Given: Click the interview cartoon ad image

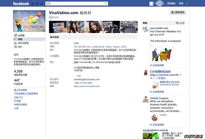Looking at the screenshot, I should 161,55.
